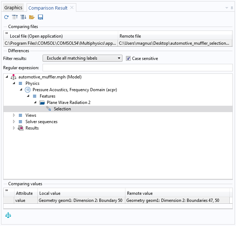This screenshot has width=236, height=226.
Task: Click the Comparing values table column chooser arrows
Action: pos(7,190)
